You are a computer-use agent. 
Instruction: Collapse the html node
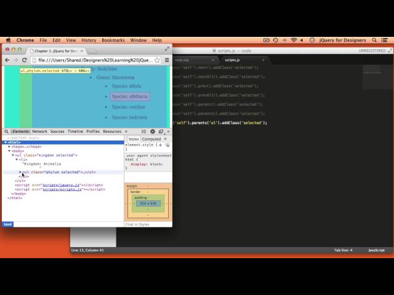click(6, 142)
